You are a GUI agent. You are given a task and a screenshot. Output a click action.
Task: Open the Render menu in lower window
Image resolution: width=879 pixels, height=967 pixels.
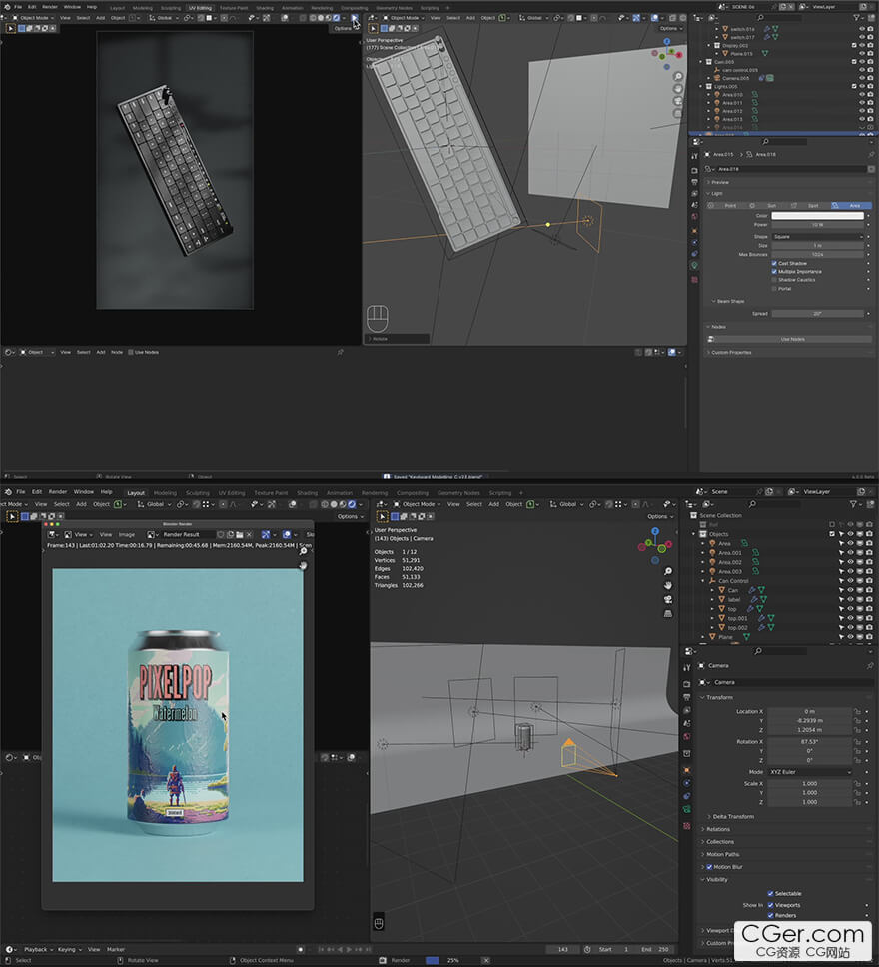(x=58, y=492)
